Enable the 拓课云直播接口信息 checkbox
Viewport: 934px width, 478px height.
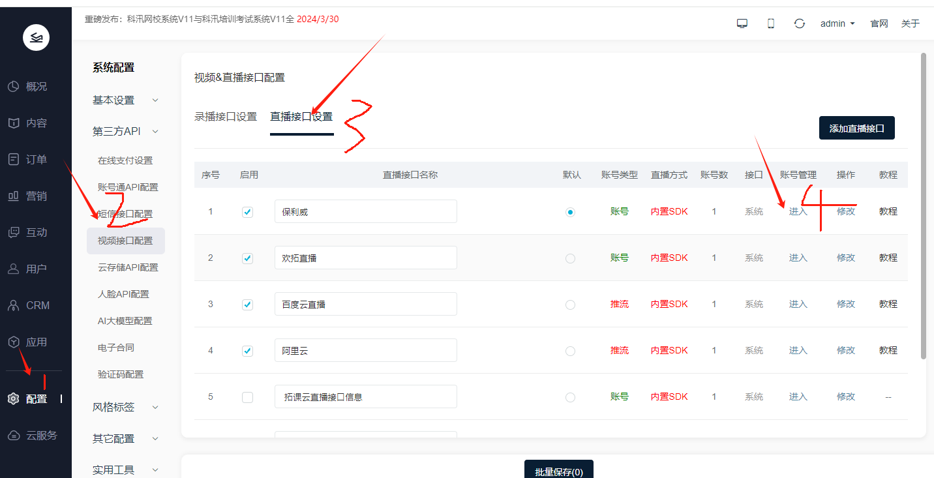click(247, 397)
